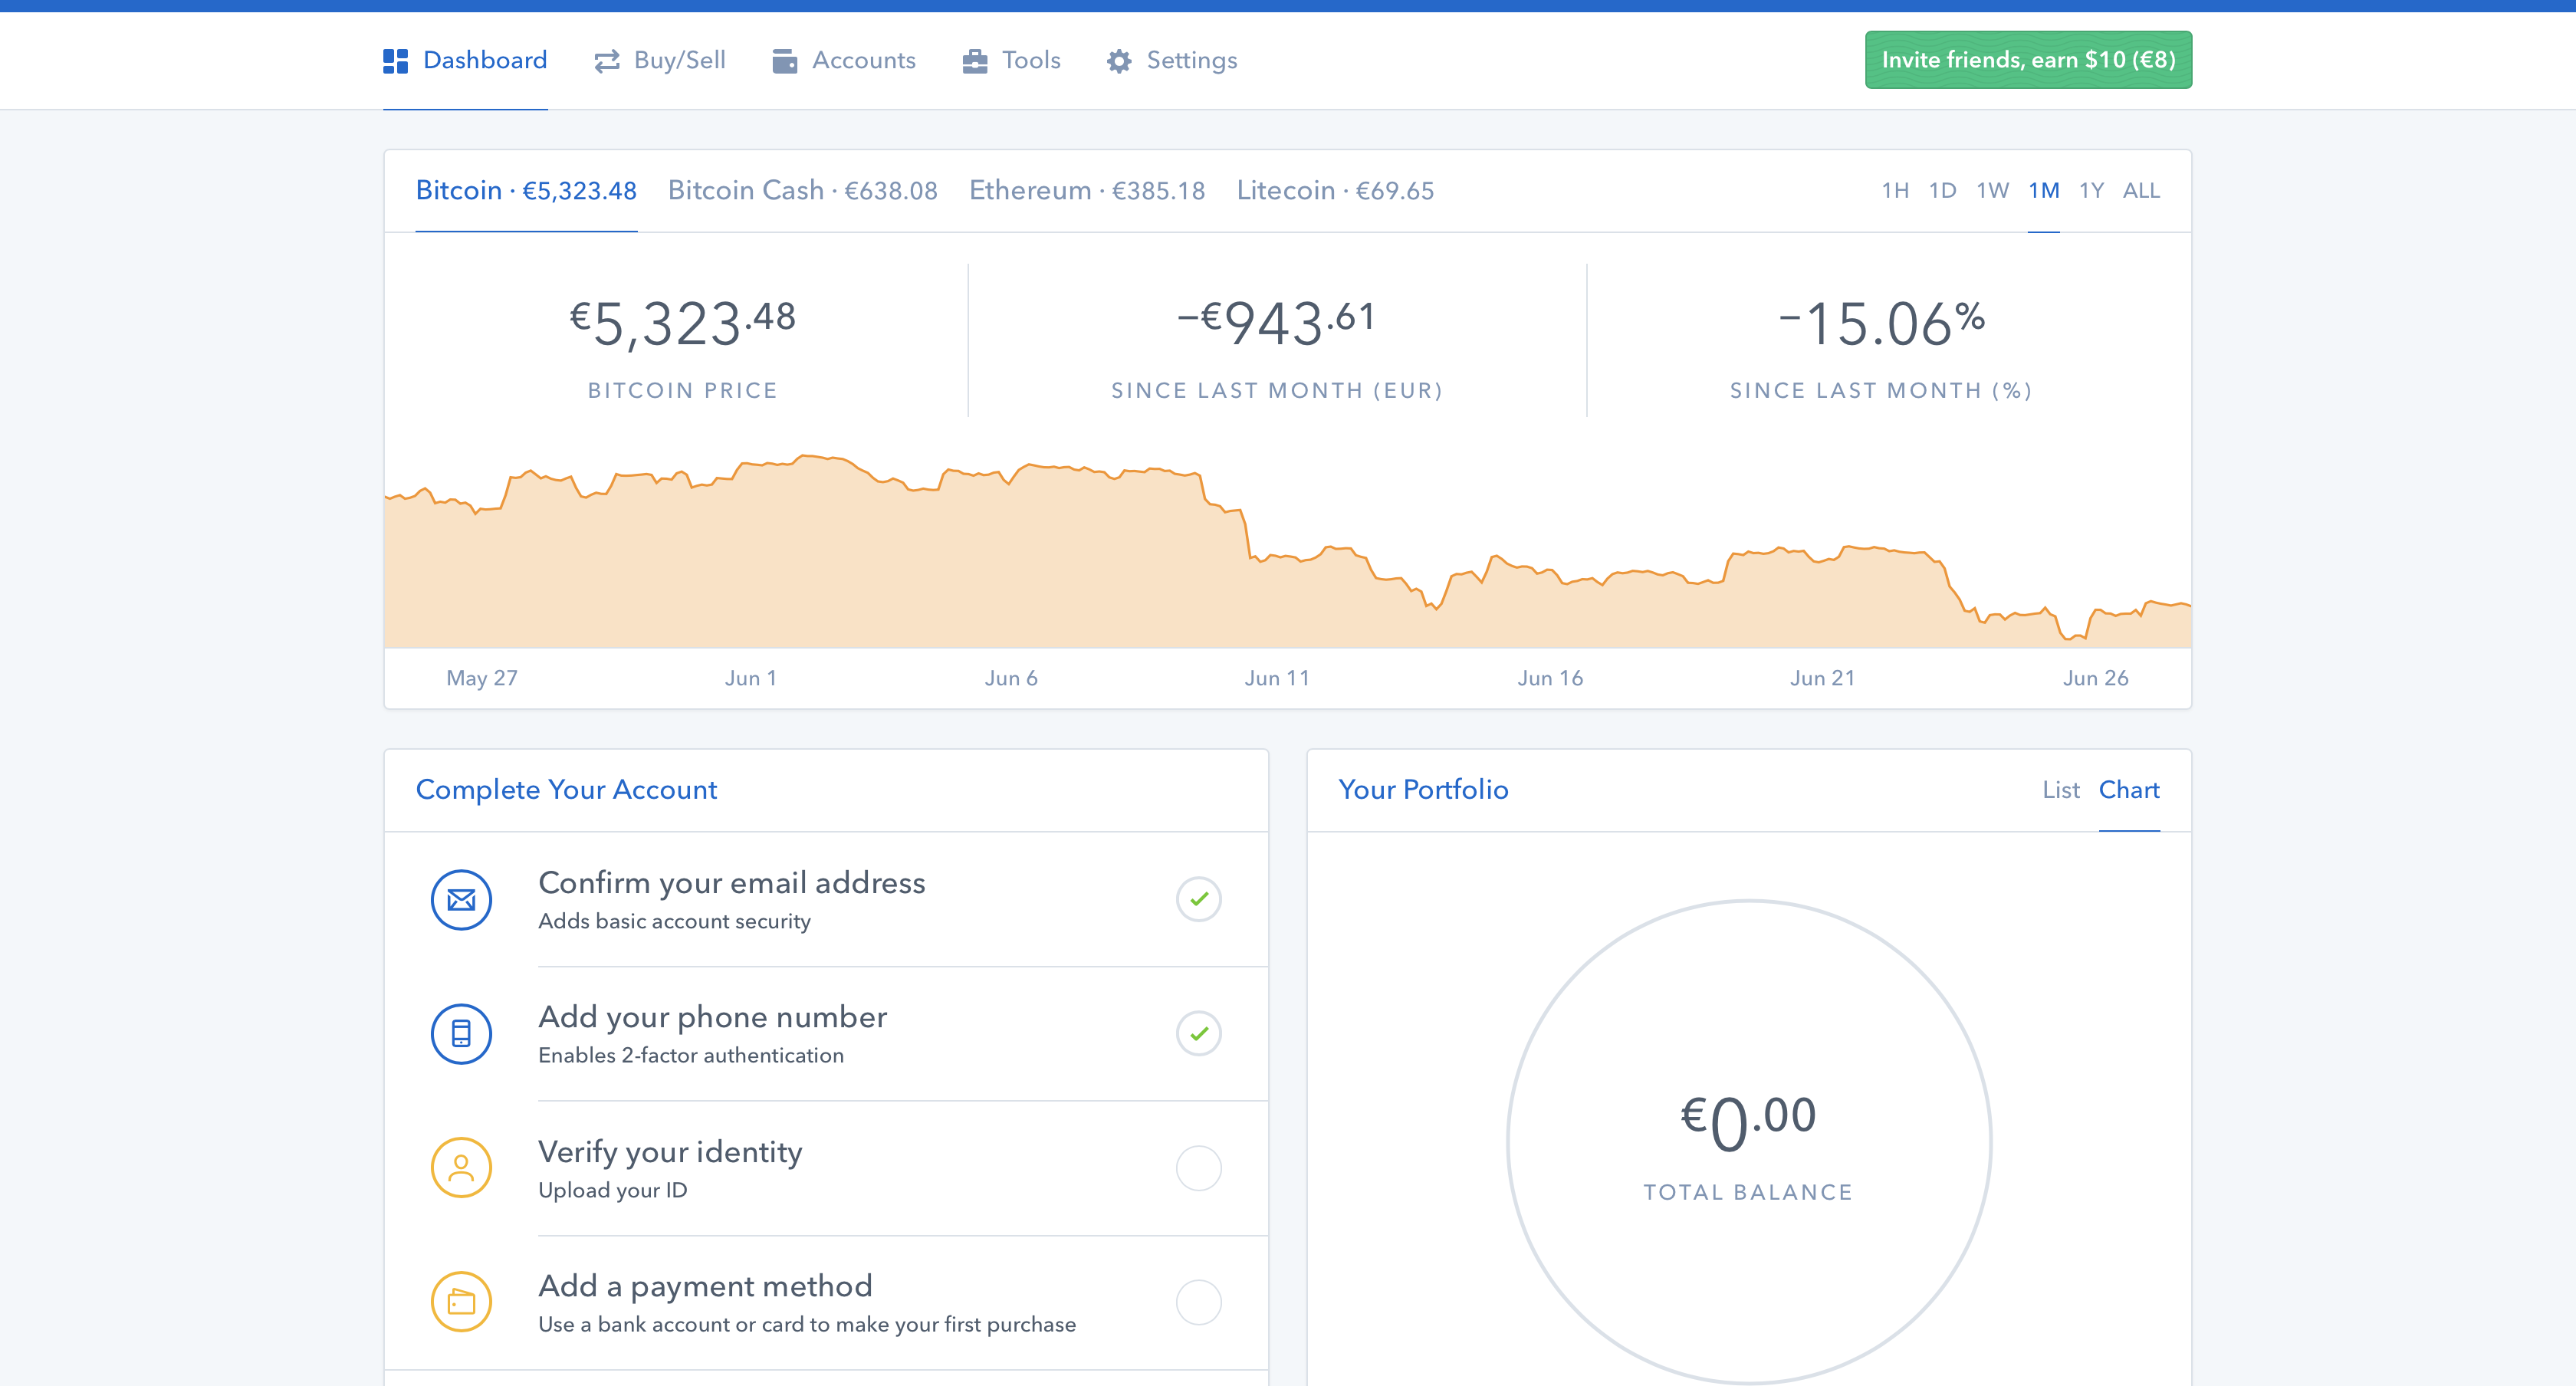This screenshot has height=1386, width=2576.
Task: Click the email envelope icon
Action: 461,899
